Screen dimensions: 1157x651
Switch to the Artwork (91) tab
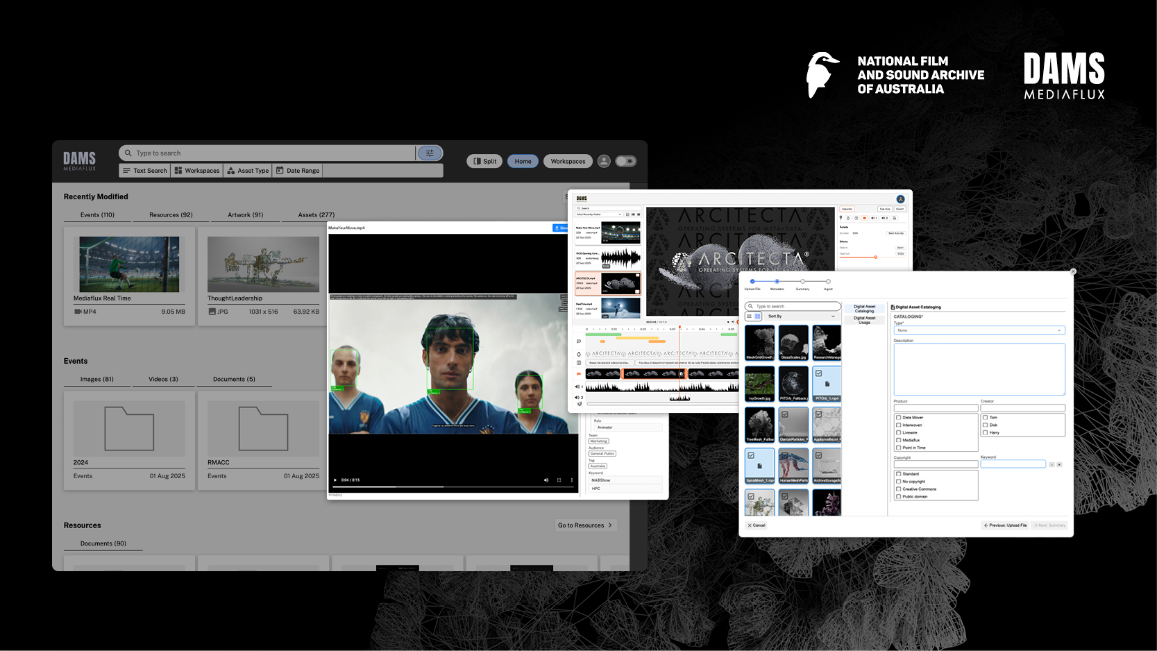(x=246, y=215)
